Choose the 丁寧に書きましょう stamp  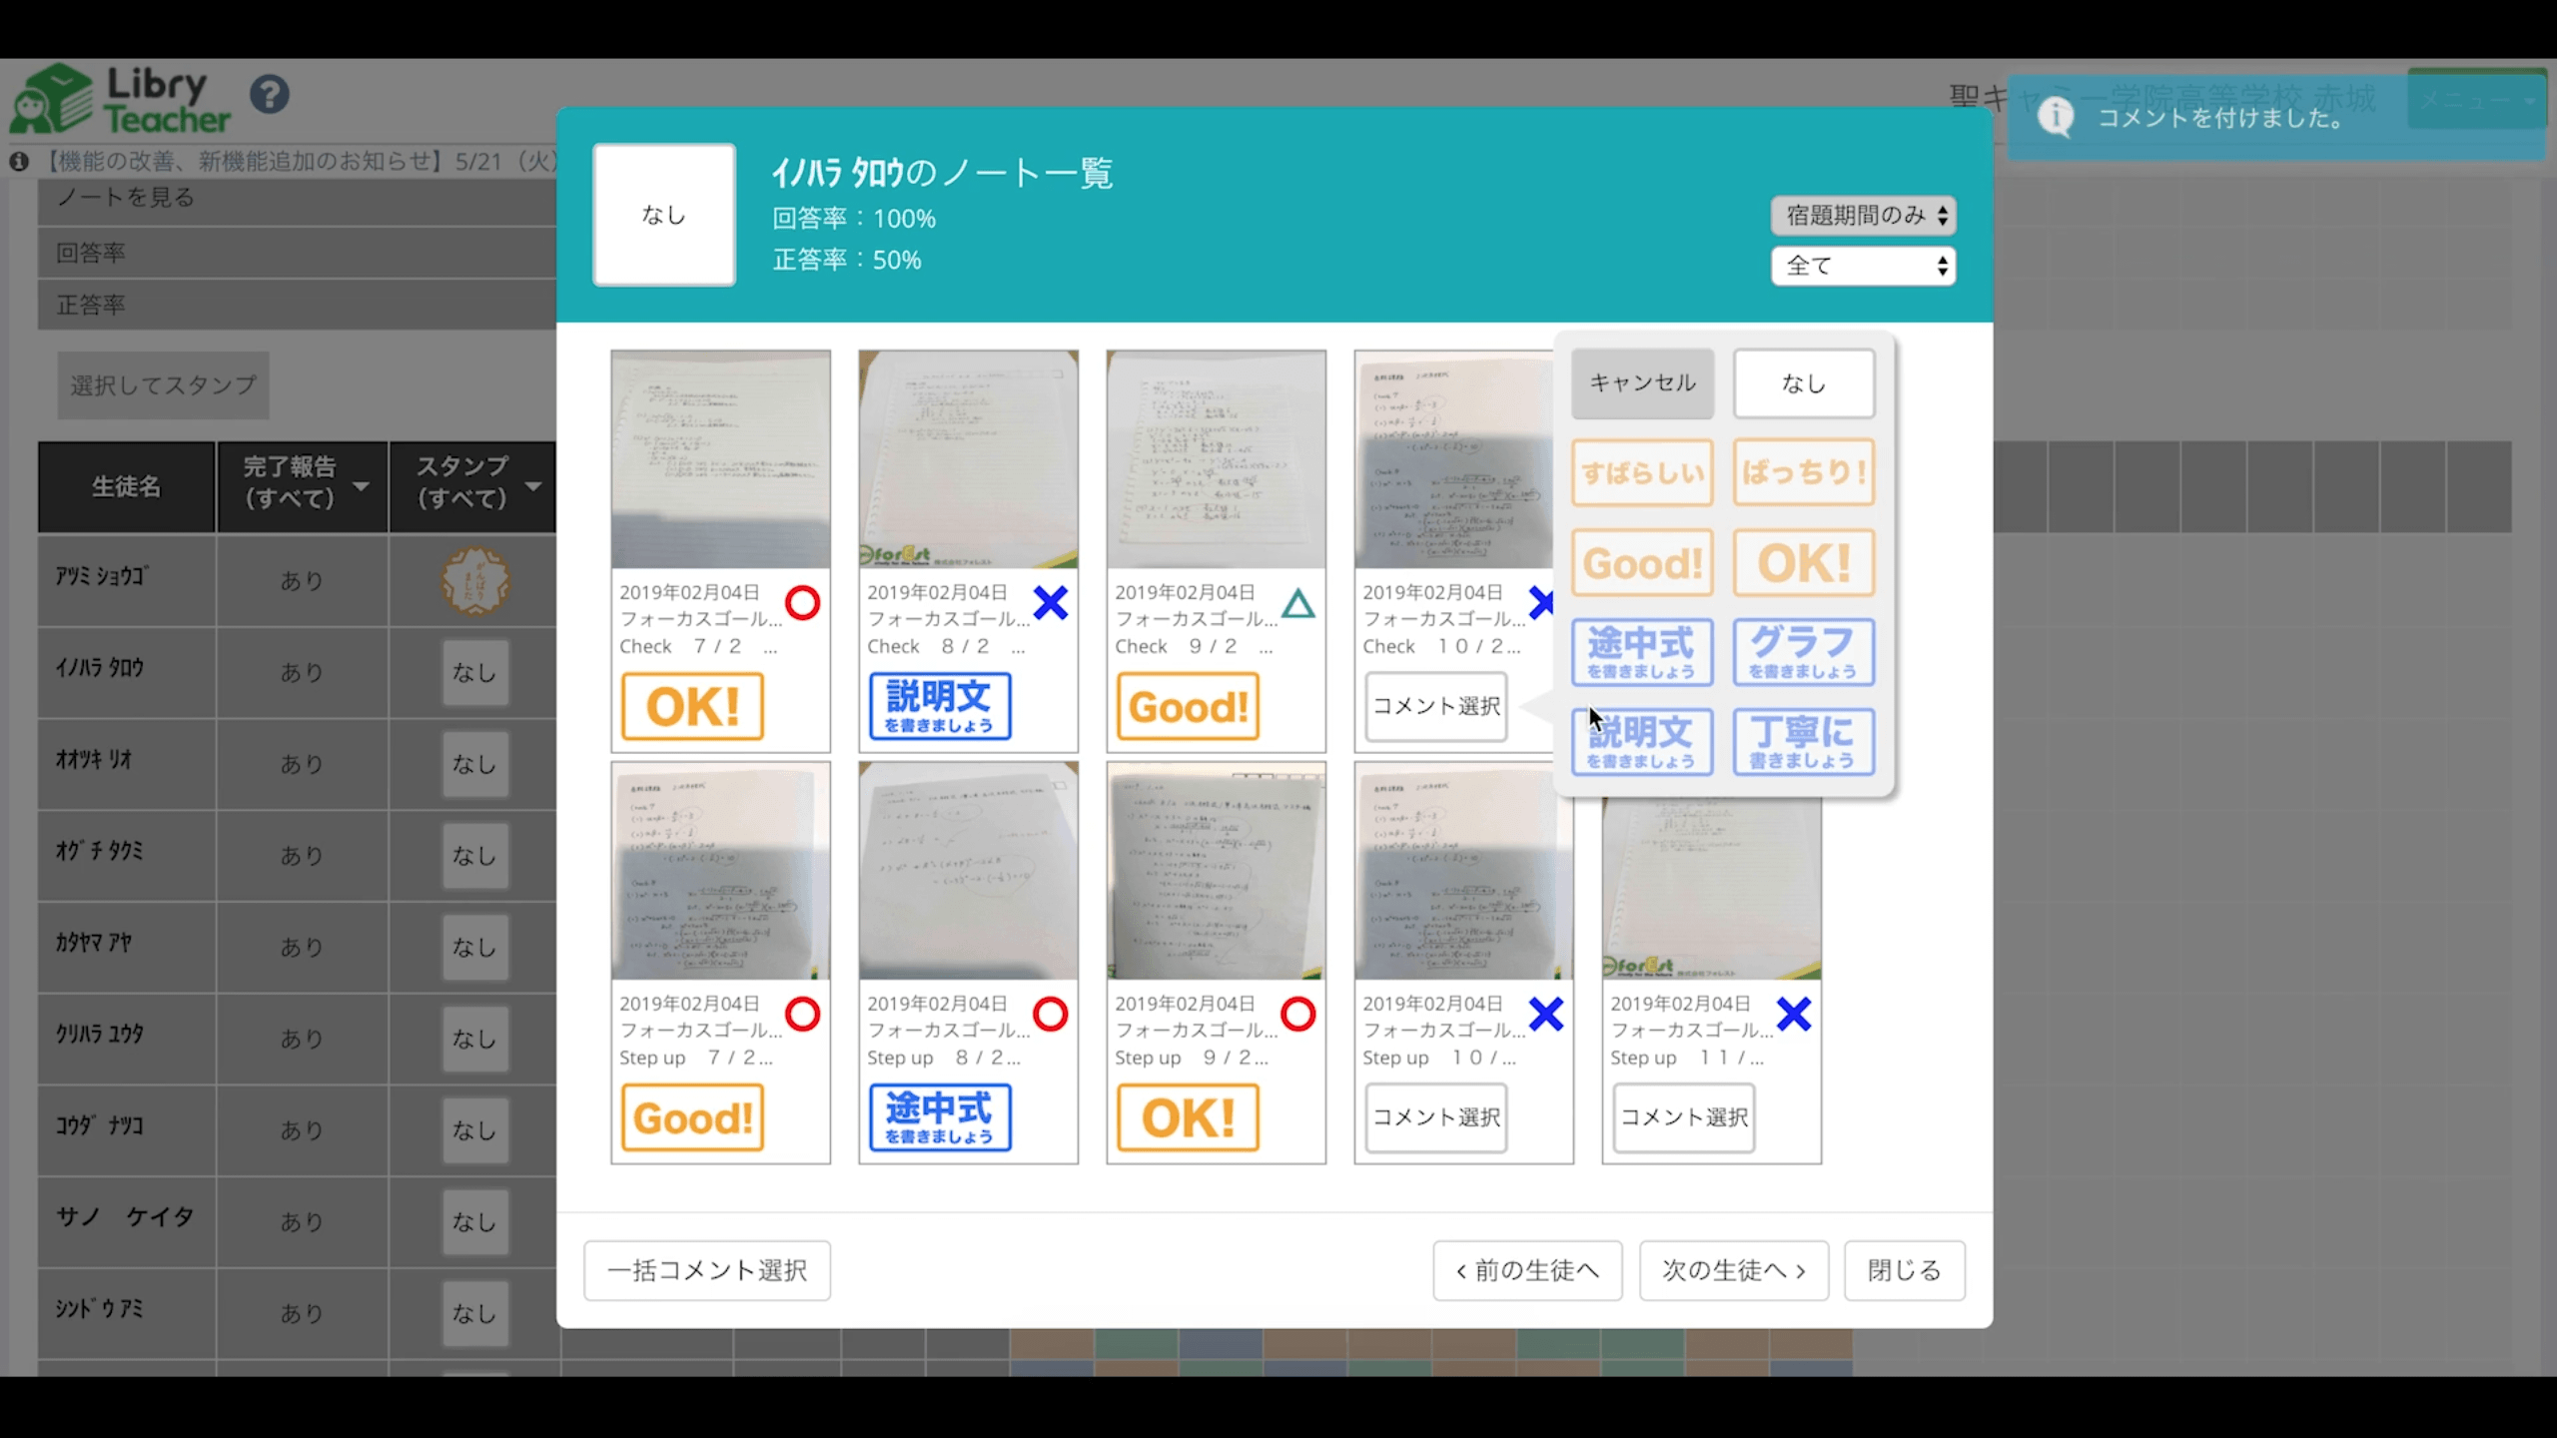click(1803, 742)
